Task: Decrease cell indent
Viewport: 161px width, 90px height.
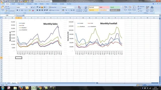Action: [x=45, y=10]
